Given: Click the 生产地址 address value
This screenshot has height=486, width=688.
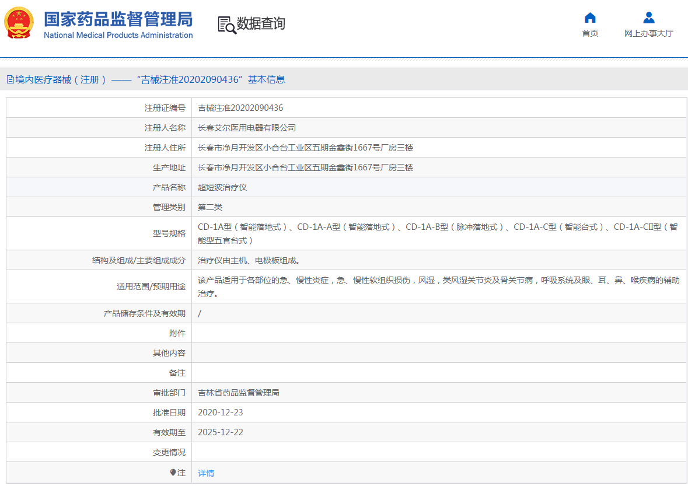Looking at the screenshot, I should pos(305,167).
